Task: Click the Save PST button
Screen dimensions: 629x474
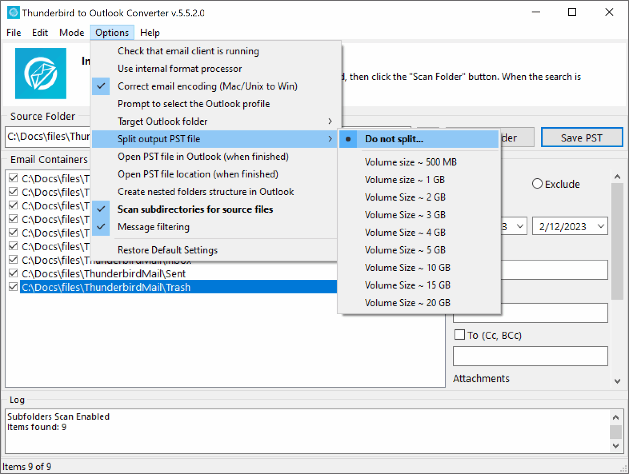Action: click(x=582, y=137)
